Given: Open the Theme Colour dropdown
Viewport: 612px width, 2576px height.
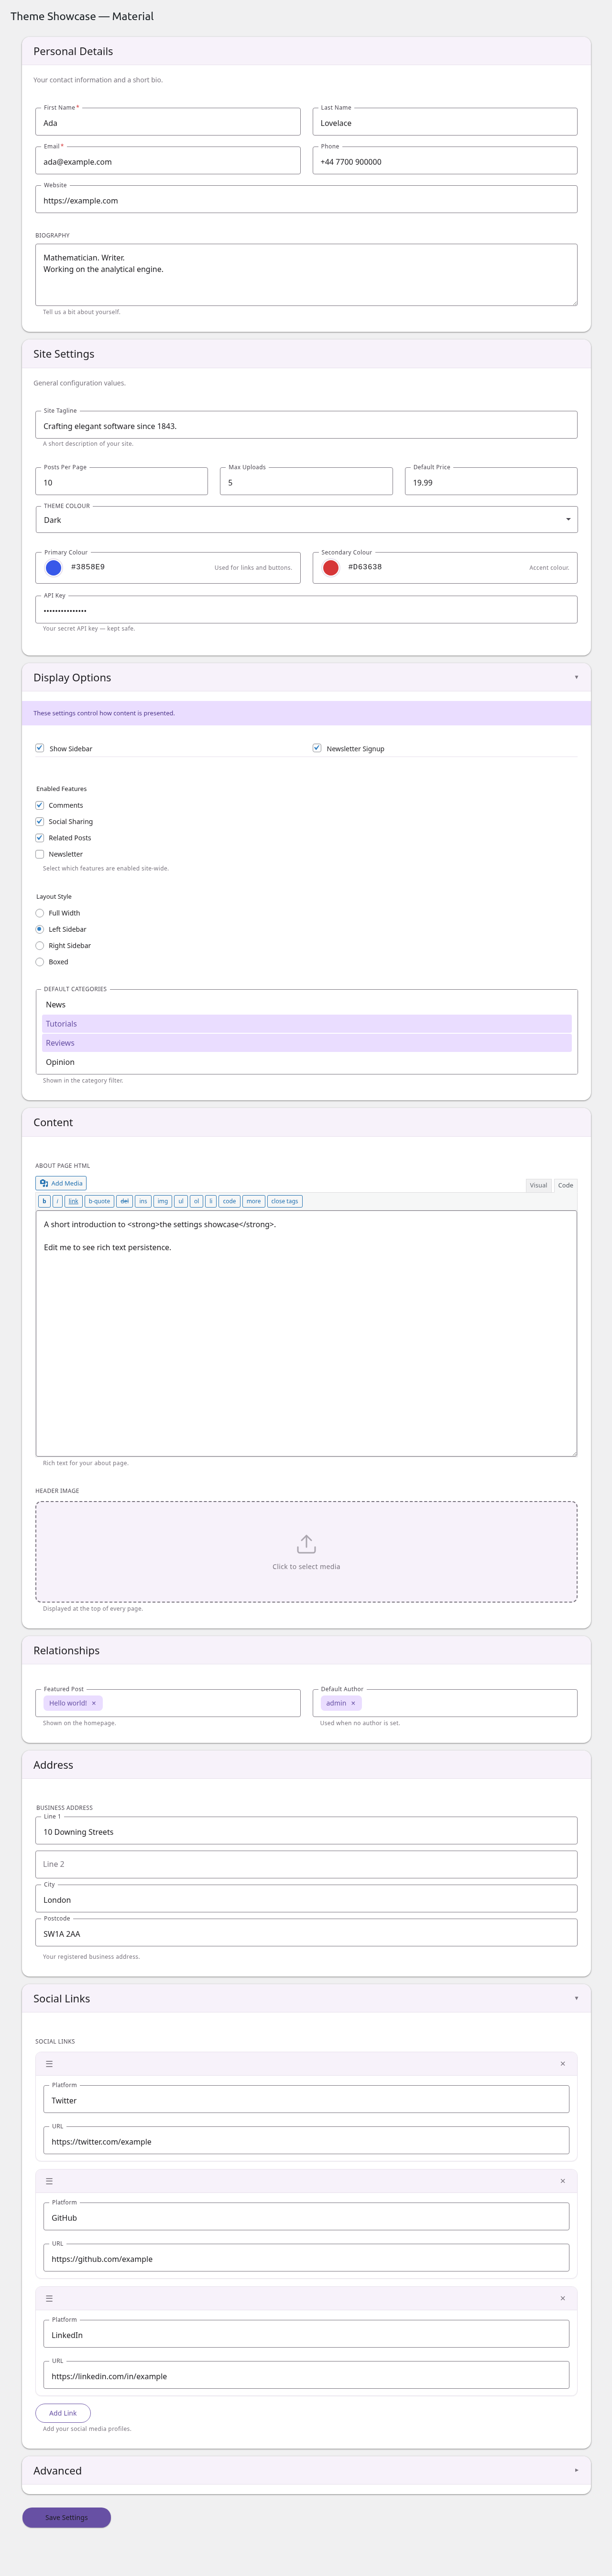Looking at the screenshot, I should click(306, 520).
